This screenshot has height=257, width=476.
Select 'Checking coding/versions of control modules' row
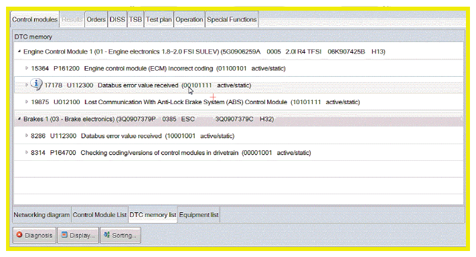pos(238,152)
